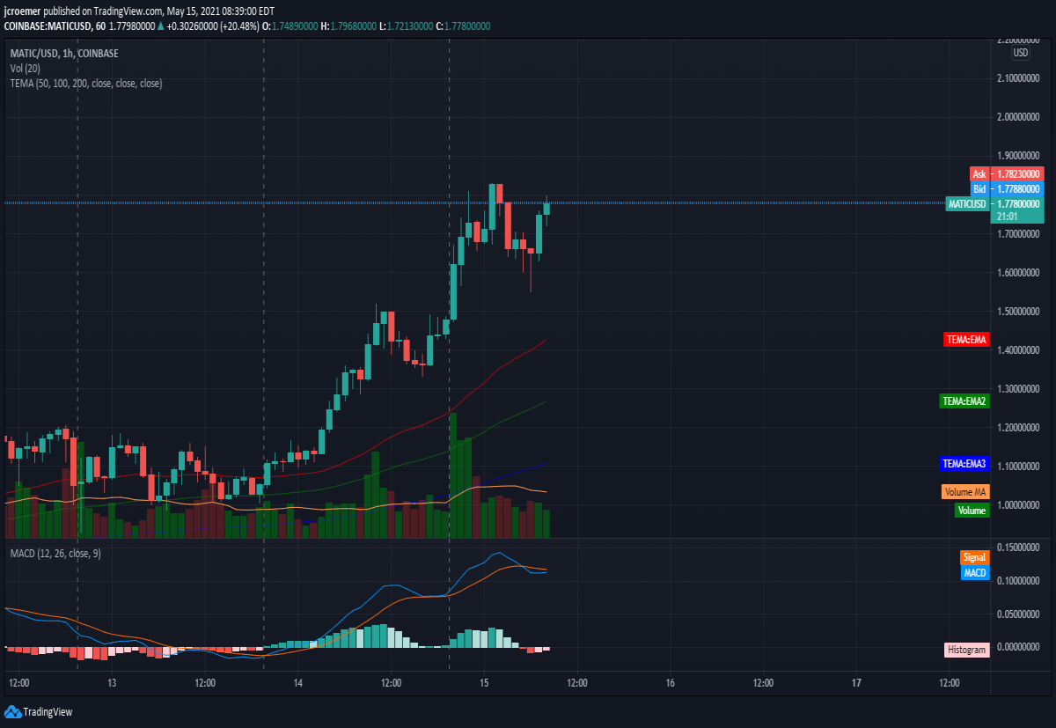Click the blue TEMA:EMA3 line label
Viewport: 1056px width, 728px height.
click(964, 463)
